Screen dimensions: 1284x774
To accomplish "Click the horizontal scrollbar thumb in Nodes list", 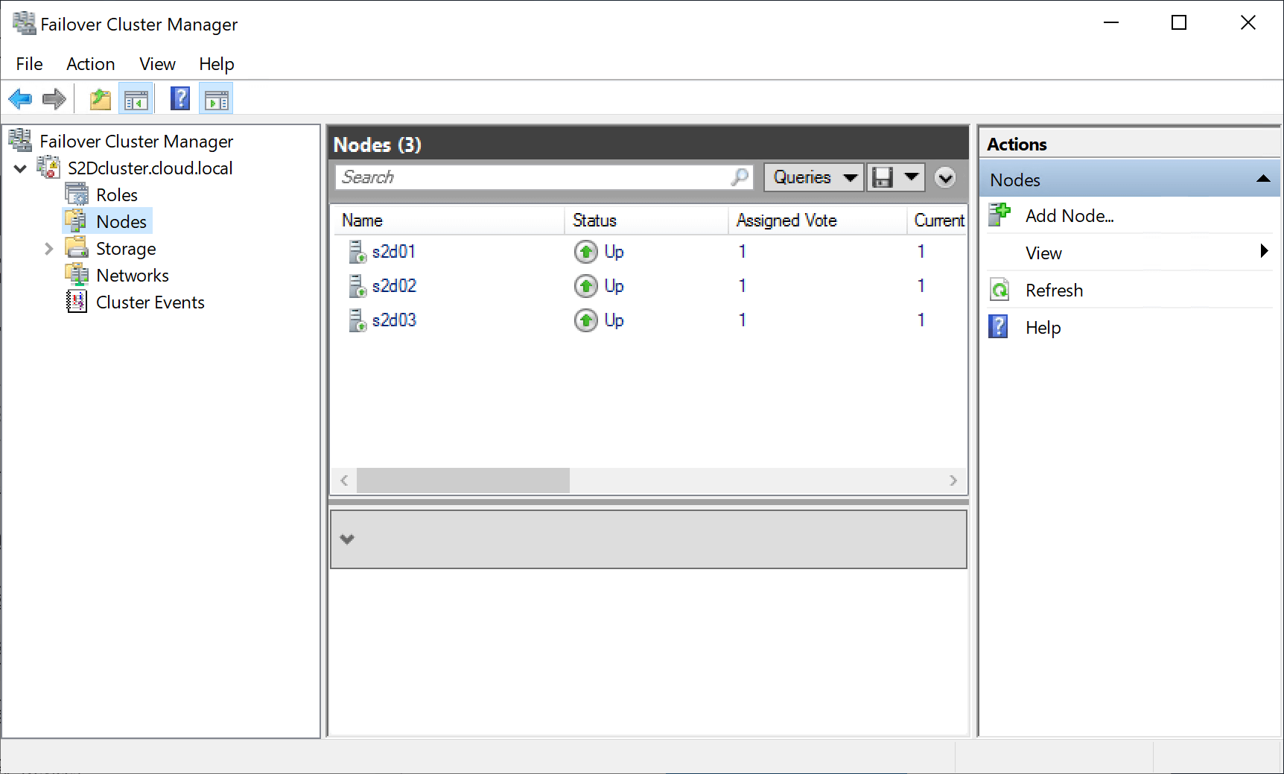I will (463, 480).
